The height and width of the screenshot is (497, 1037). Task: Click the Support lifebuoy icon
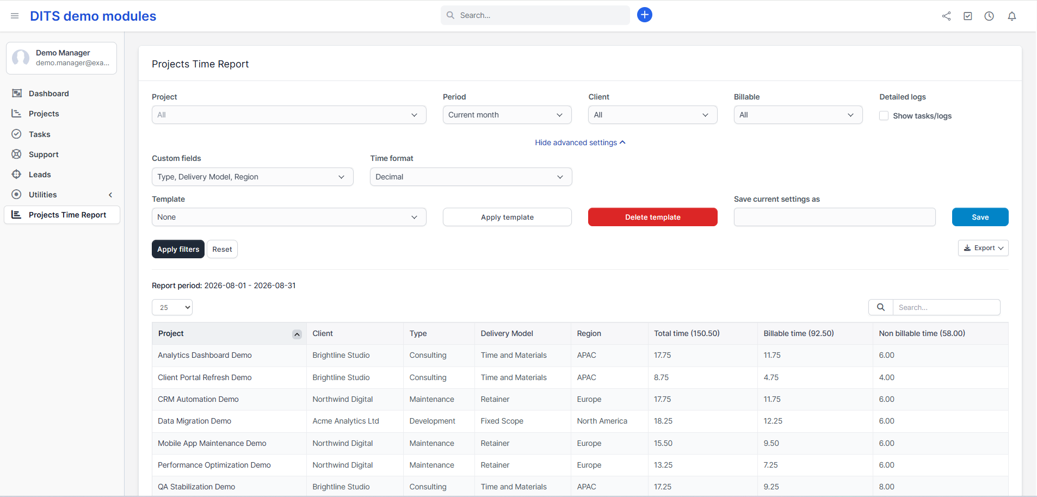click(17, 154)
